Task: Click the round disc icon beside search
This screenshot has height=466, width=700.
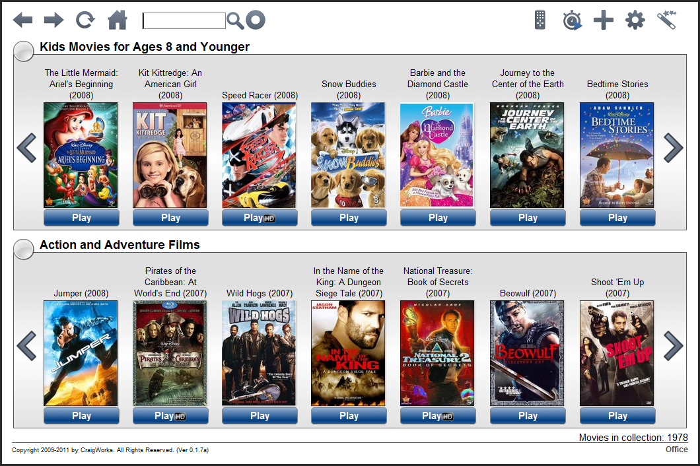Action: tap(256, 20)
